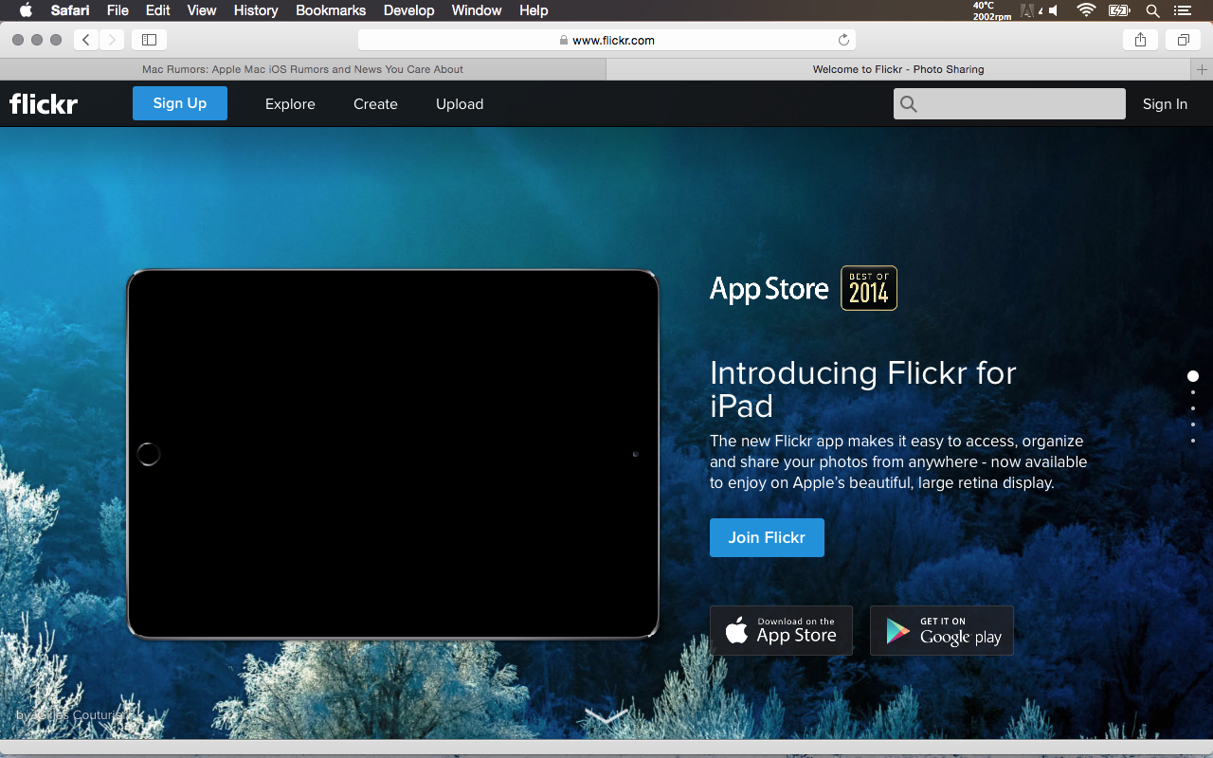1213x758 pixels.
Task: Open the Apple menu
Action: (26, 10)
